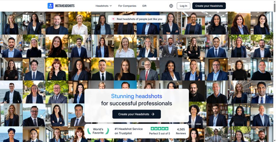
Task: Open the language globe icon
Action: pos(171,6)
